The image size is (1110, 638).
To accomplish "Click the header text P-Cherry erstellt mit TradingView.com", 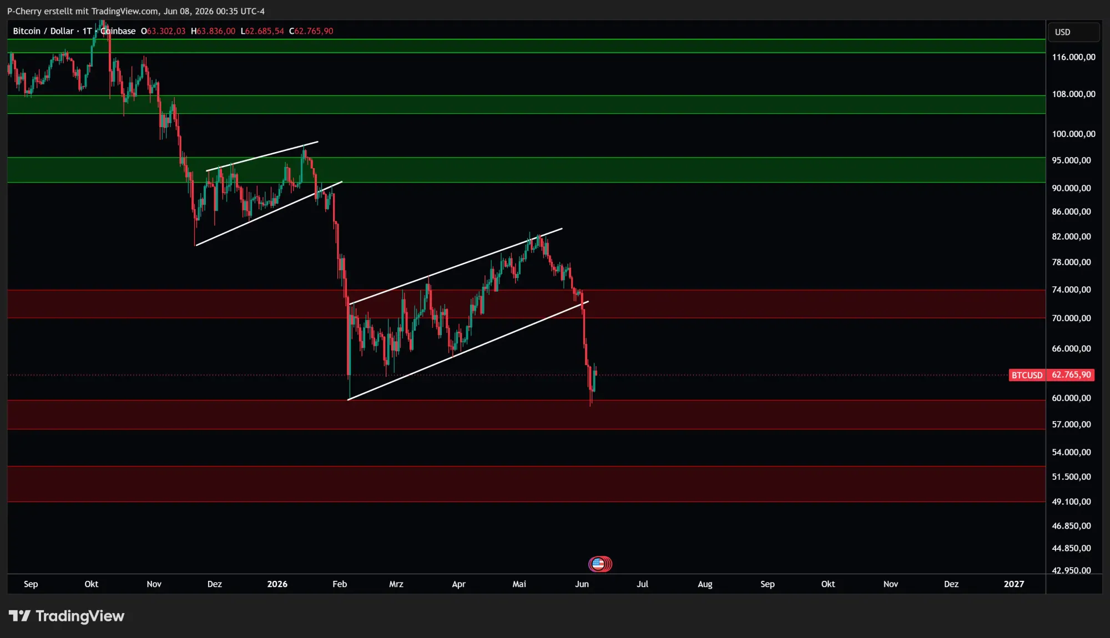I will click(x=83, y=11).
